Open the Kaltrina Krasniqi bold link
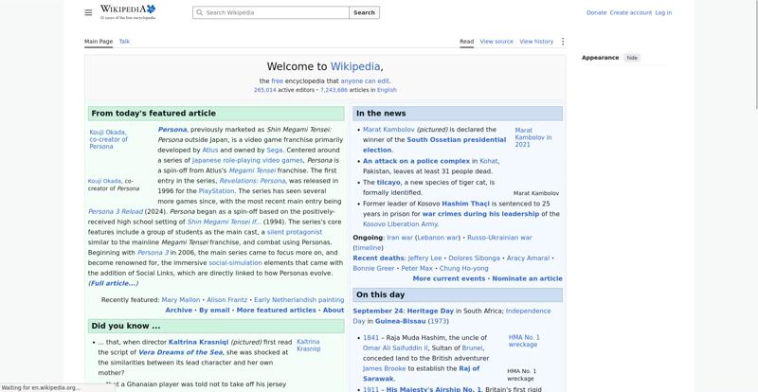The width and height of the screenshot is (758, 392). (198, 342)
